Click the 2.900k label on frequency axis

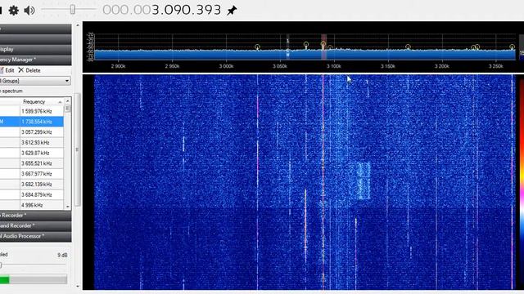click(118, 66)
